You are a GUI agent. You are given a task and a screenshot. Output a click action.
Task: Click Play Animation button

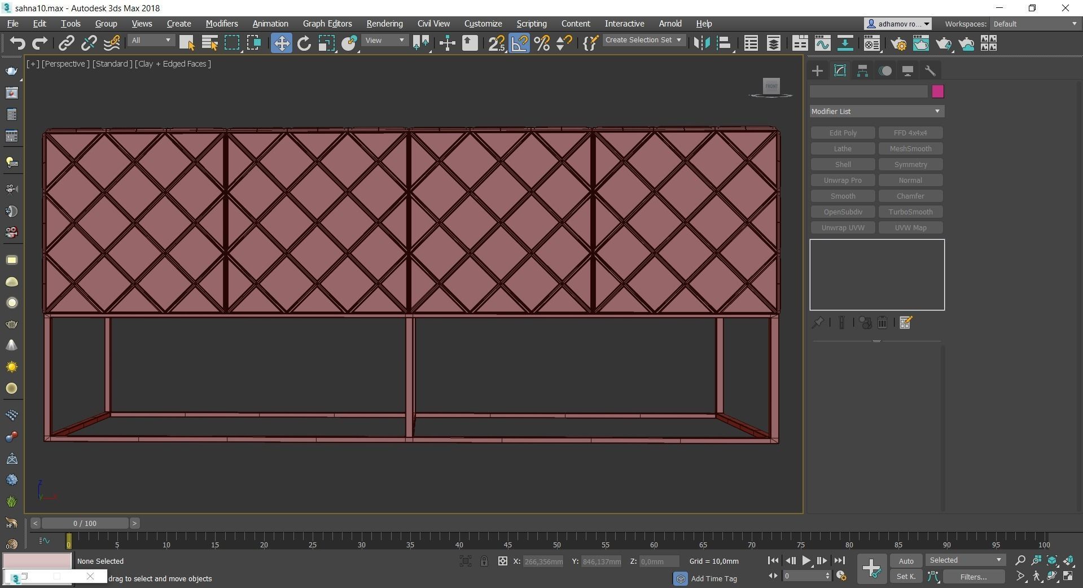click(x=806, y=560)
